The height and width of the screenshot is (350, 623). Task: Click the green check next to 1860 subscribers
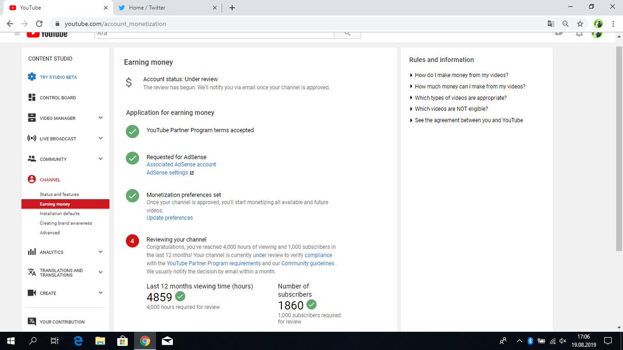311,304
